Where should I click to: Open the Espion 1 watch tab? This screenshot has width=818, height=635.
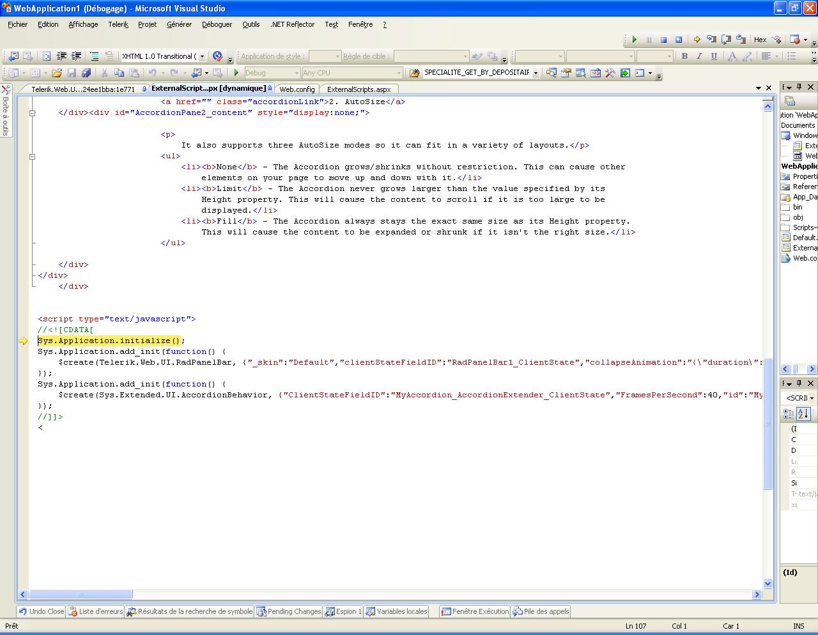tap(343, 611)
